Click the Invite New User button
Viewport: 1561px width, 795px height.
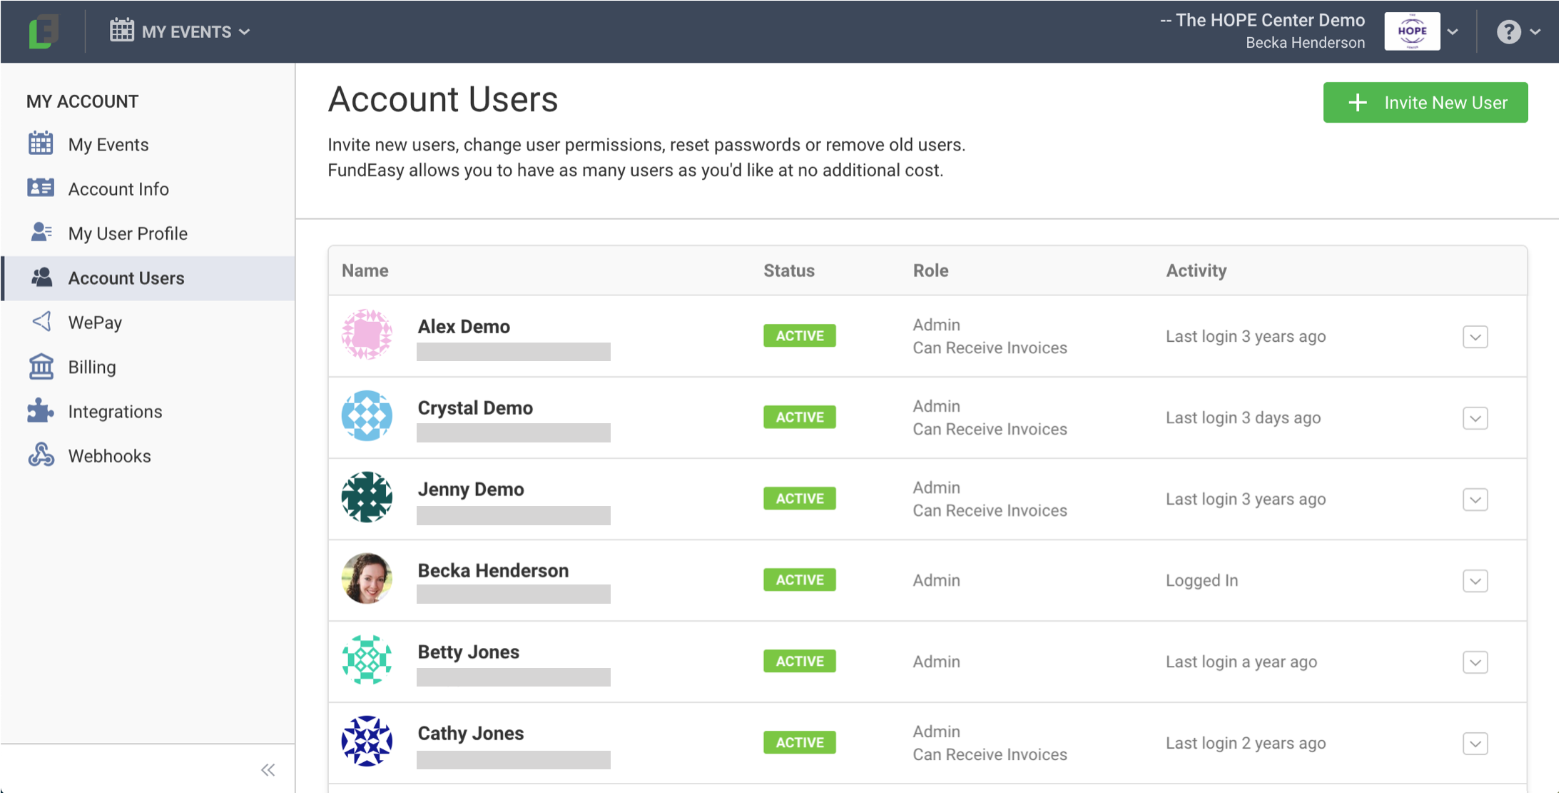(x=1425, y=103)
